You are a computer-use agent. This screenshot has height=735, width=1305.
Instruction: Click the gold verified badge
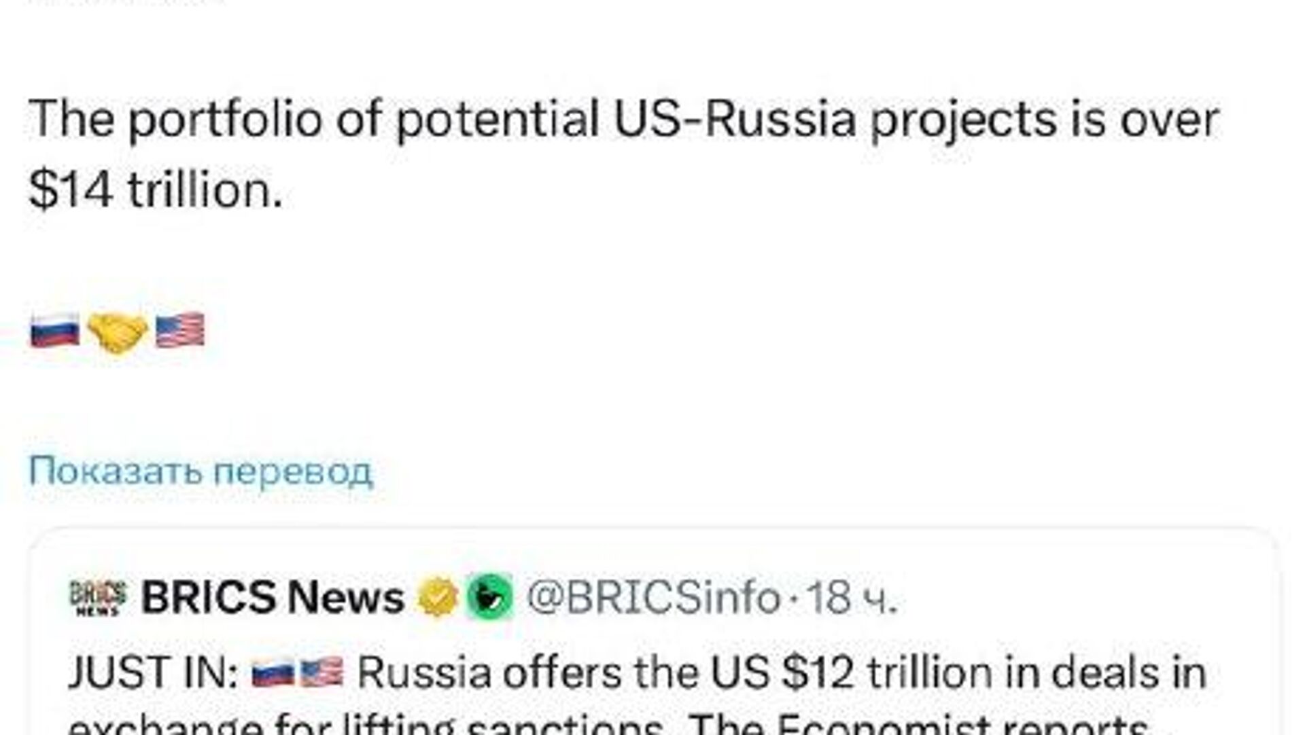point(438,596)
